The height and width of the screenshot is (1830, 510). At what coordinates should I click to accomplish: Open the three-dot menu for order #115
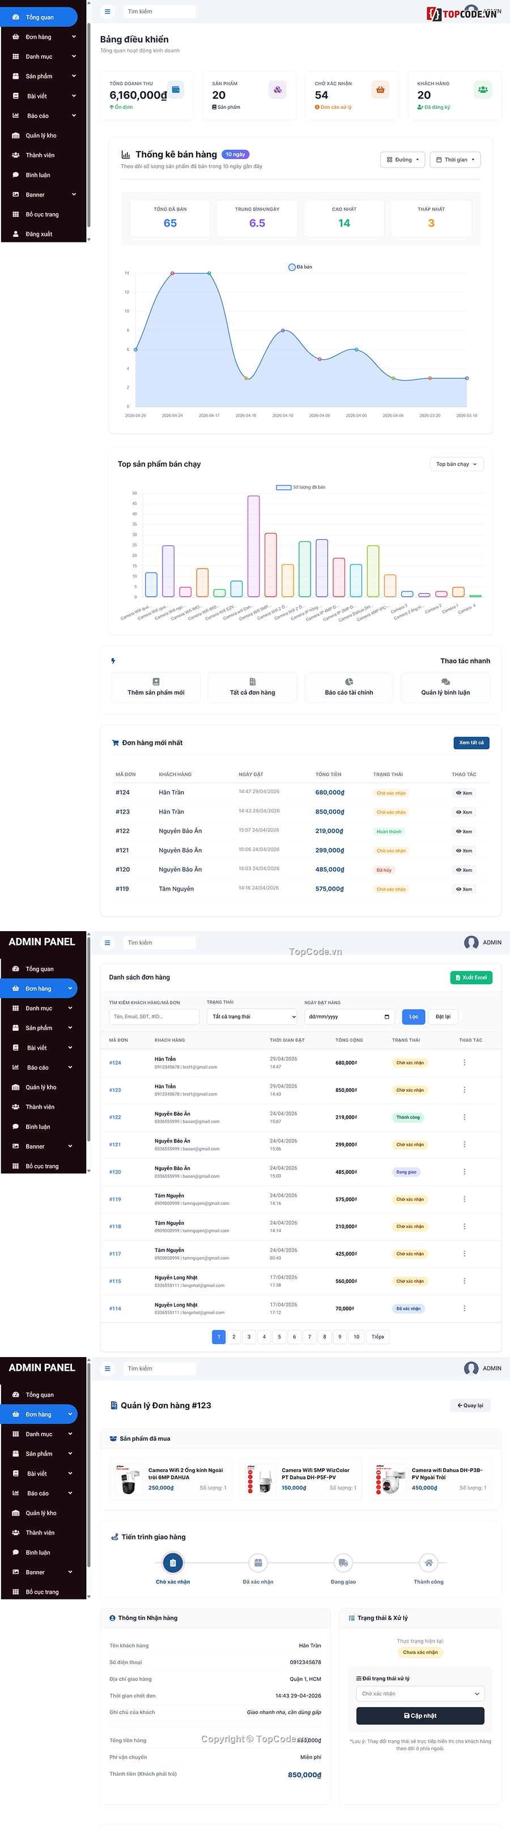tap(465, 1281)
